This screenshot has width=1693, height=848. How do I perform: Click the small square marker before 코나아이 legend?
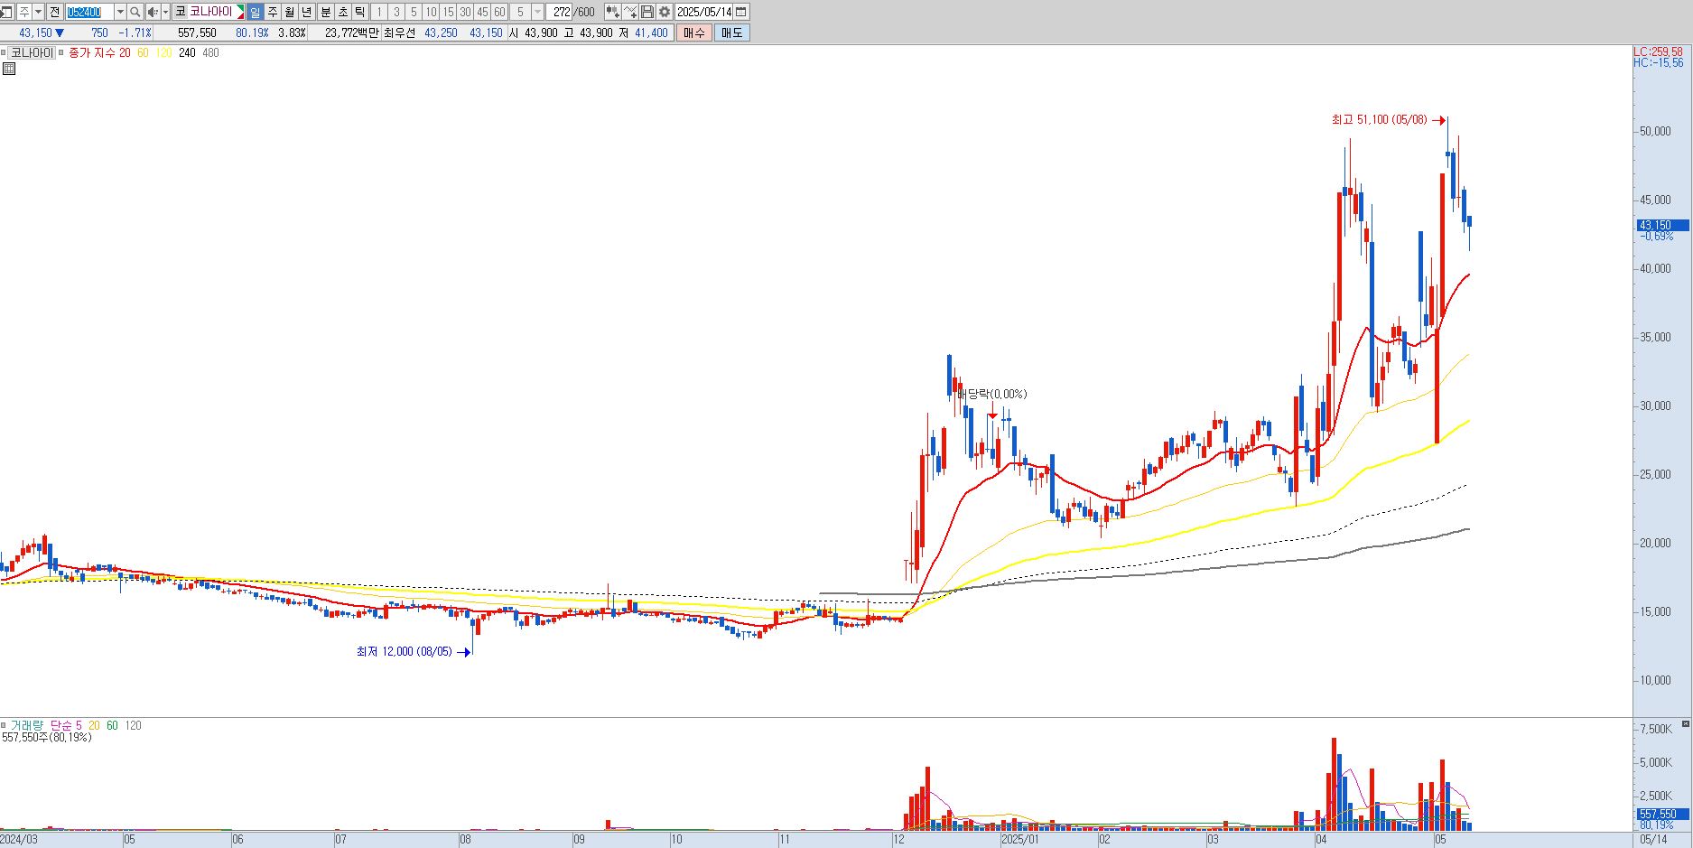pyautogui.click(x=4, y=52)
